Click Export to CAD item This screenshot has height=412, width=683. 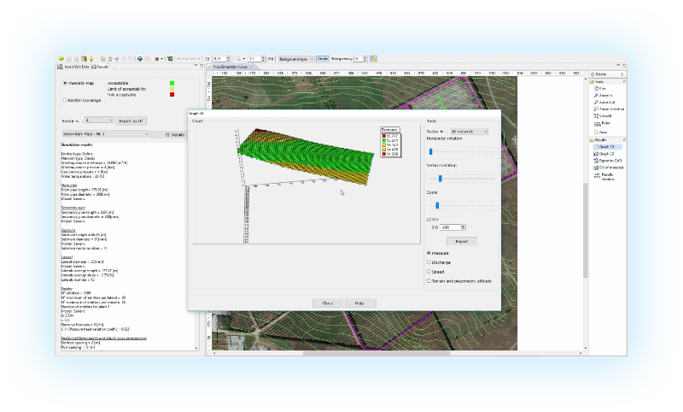(x=610, y=160)
